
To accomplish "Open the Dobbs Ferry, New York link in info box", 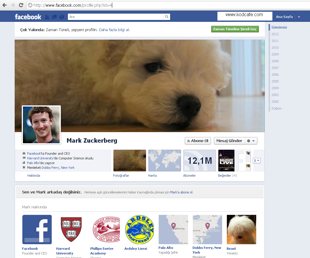I will click(58, 168).
